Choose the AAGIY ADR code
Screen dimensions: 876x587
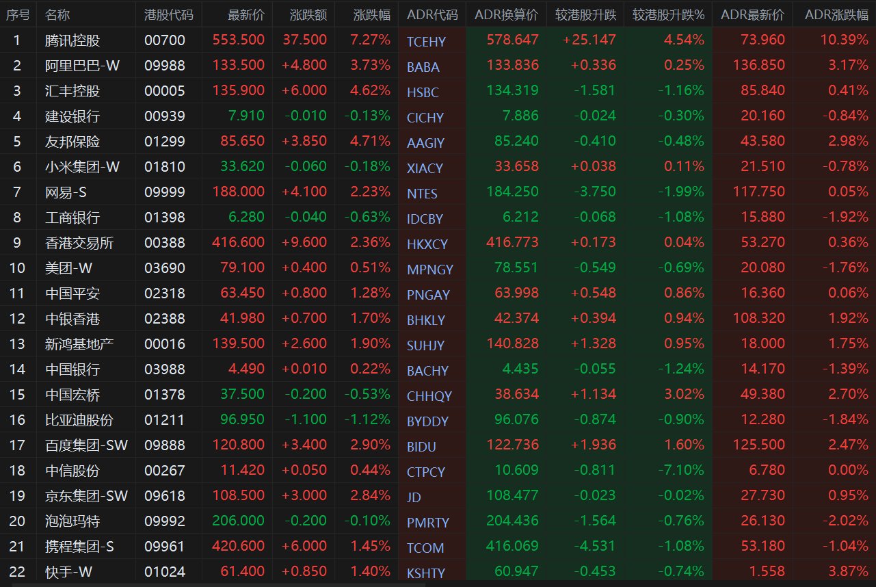click(425, 143)
